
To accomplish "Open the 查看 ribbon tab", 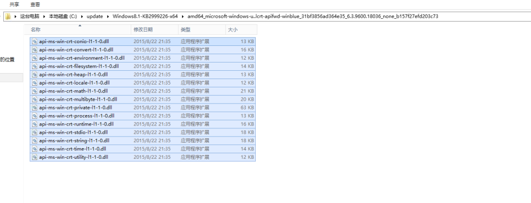I will pyautogui.click(x=35, y=4).
